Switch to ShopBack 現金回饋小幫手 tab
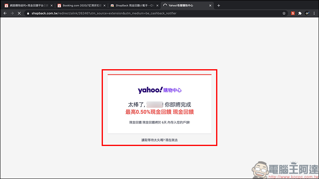The height and width of the screenshot is (179, 319). tap(134, 6)
